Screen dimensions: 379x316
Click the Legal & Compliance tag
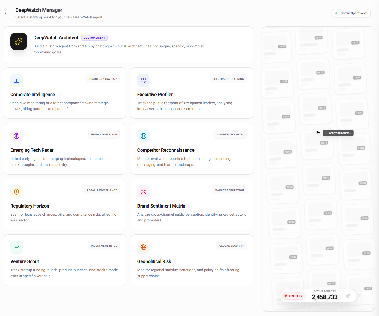tap(102, 190)
